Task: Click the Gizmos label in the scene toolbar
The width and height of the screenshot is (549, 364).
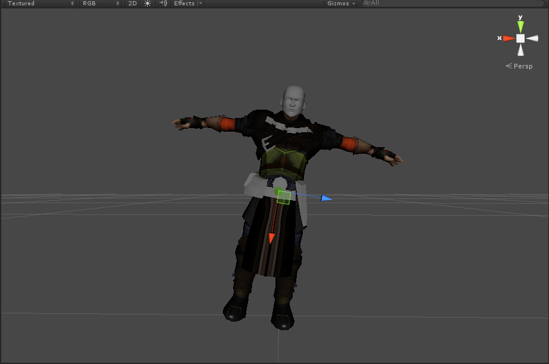Action: click(x=338, y=4)
